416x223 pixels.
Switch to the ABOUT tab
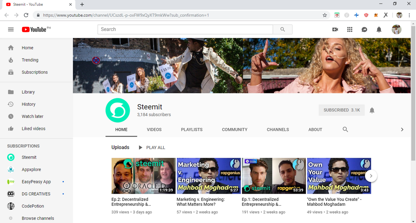[x=315, y=130]
